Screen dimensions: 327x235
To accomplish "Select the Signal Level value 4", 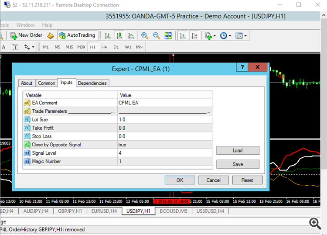I will pyautogui.click(x=165, y=153).
